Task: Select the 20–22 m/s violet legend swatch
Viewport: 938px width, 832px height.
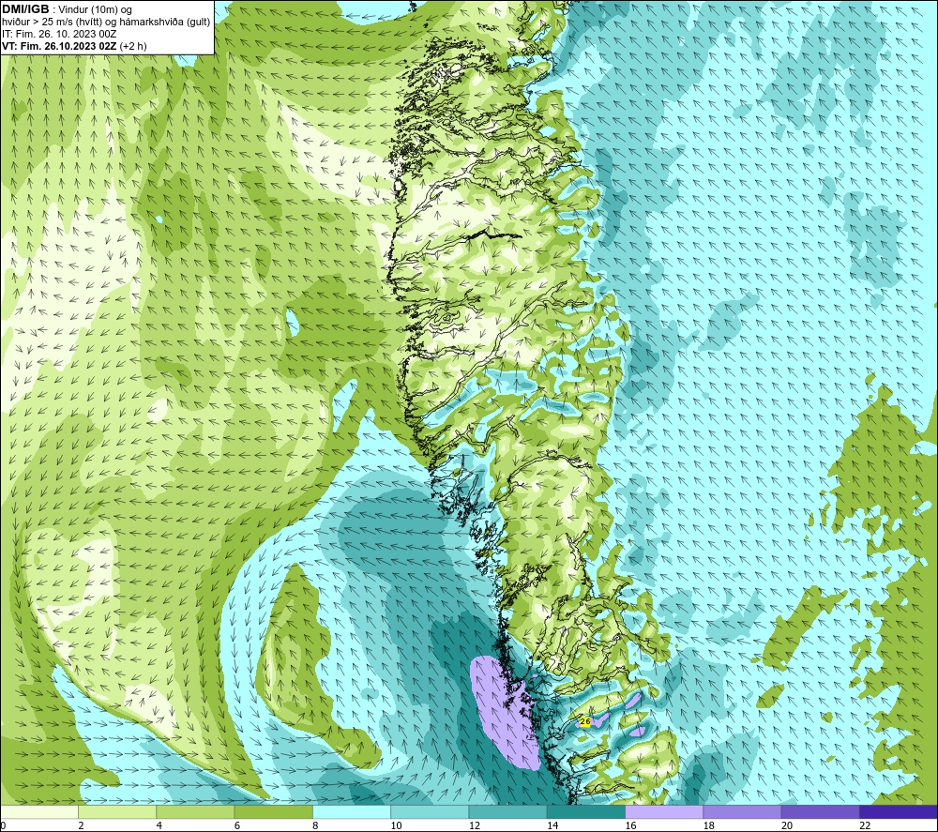Action: coord(820,811)
